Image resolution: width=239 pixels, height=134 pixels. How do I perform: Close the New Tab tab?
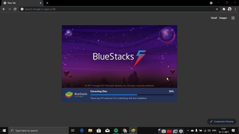point(41,3)
